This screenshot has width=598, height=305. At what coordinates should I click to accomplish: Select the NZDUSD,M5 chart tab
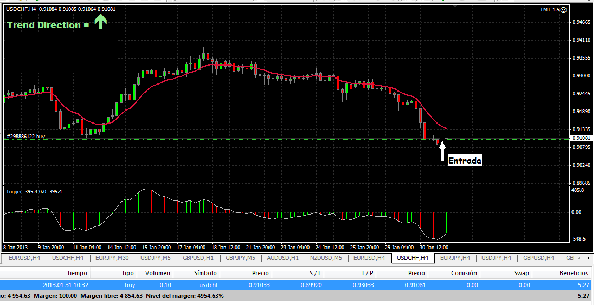click(x=326, y=258)
